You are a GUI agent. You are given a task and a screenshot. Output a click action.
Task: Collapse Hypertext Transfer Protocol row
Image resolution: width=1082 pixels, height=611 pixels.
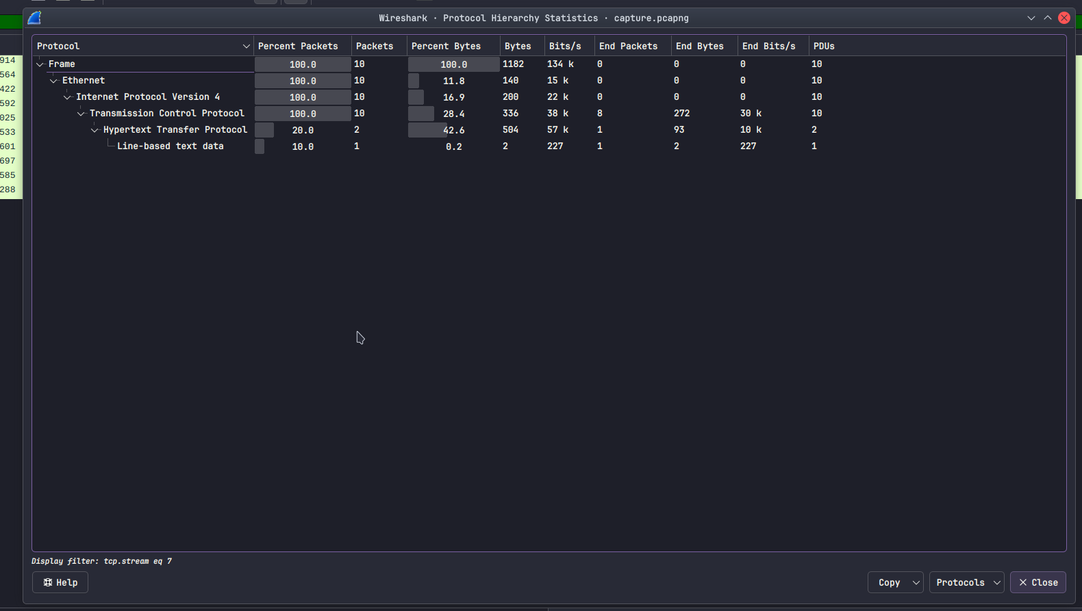[x=95, y=130]
